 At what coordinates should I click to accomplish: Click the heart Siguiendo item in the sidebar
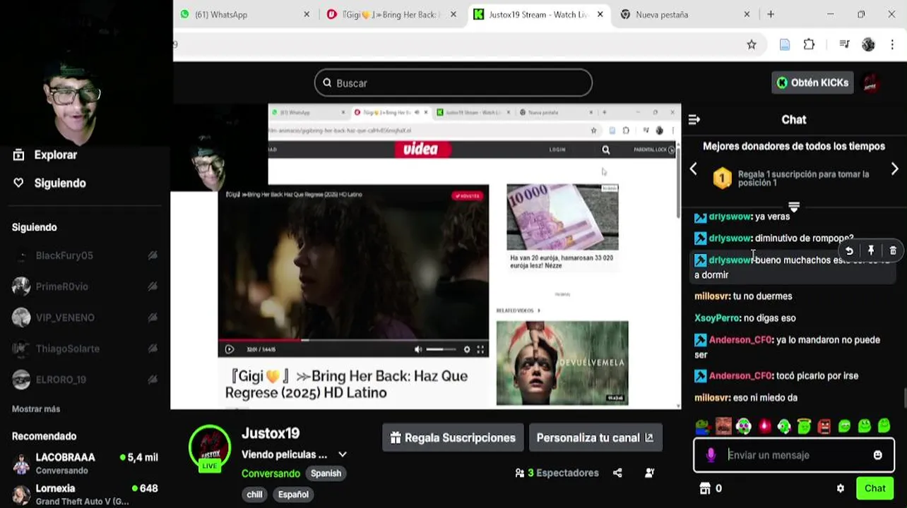(x=49, y=183)
